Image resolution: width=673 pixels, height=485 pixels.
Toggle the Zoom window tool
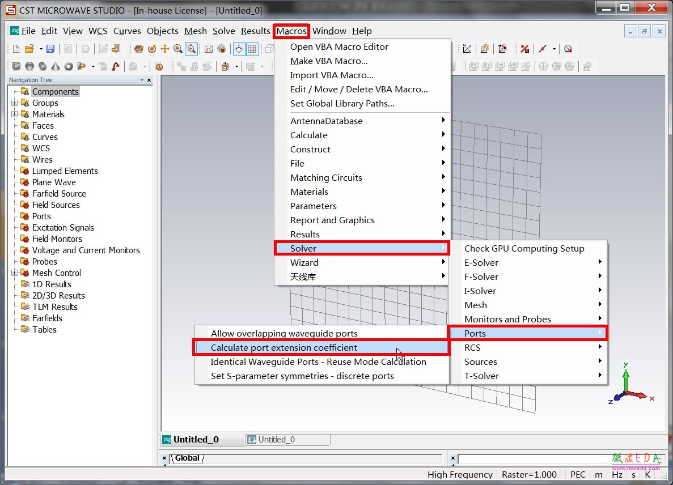192,49
